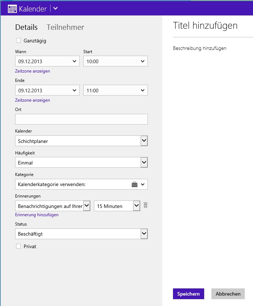Open the 15 Minuten reminder dropdown
Screen dimensions: 253x306
(117, 206)
